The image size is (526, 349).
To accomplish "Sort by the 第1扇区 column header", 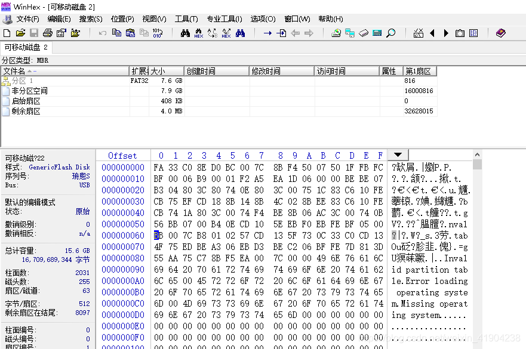I will coord(419,71).
